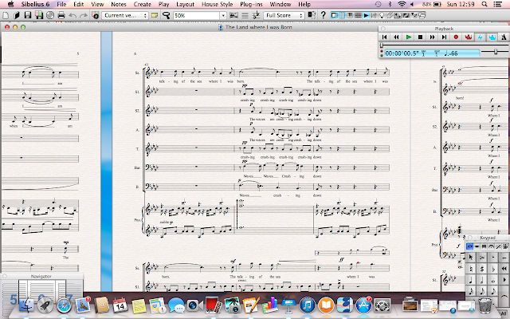Image resolution: width=510 pixels, height=319 pixels.
Task: Click the fast-forward button in Playback
Action: pos(432,37)
